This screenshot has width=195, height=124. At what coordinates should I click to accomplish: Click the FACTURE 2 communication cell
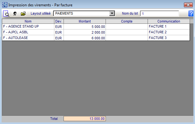coord(169,32)
